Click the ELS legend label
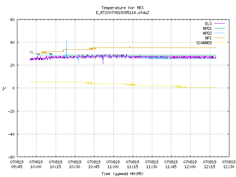The image size is (236, 177). click(x=208, y=24)
